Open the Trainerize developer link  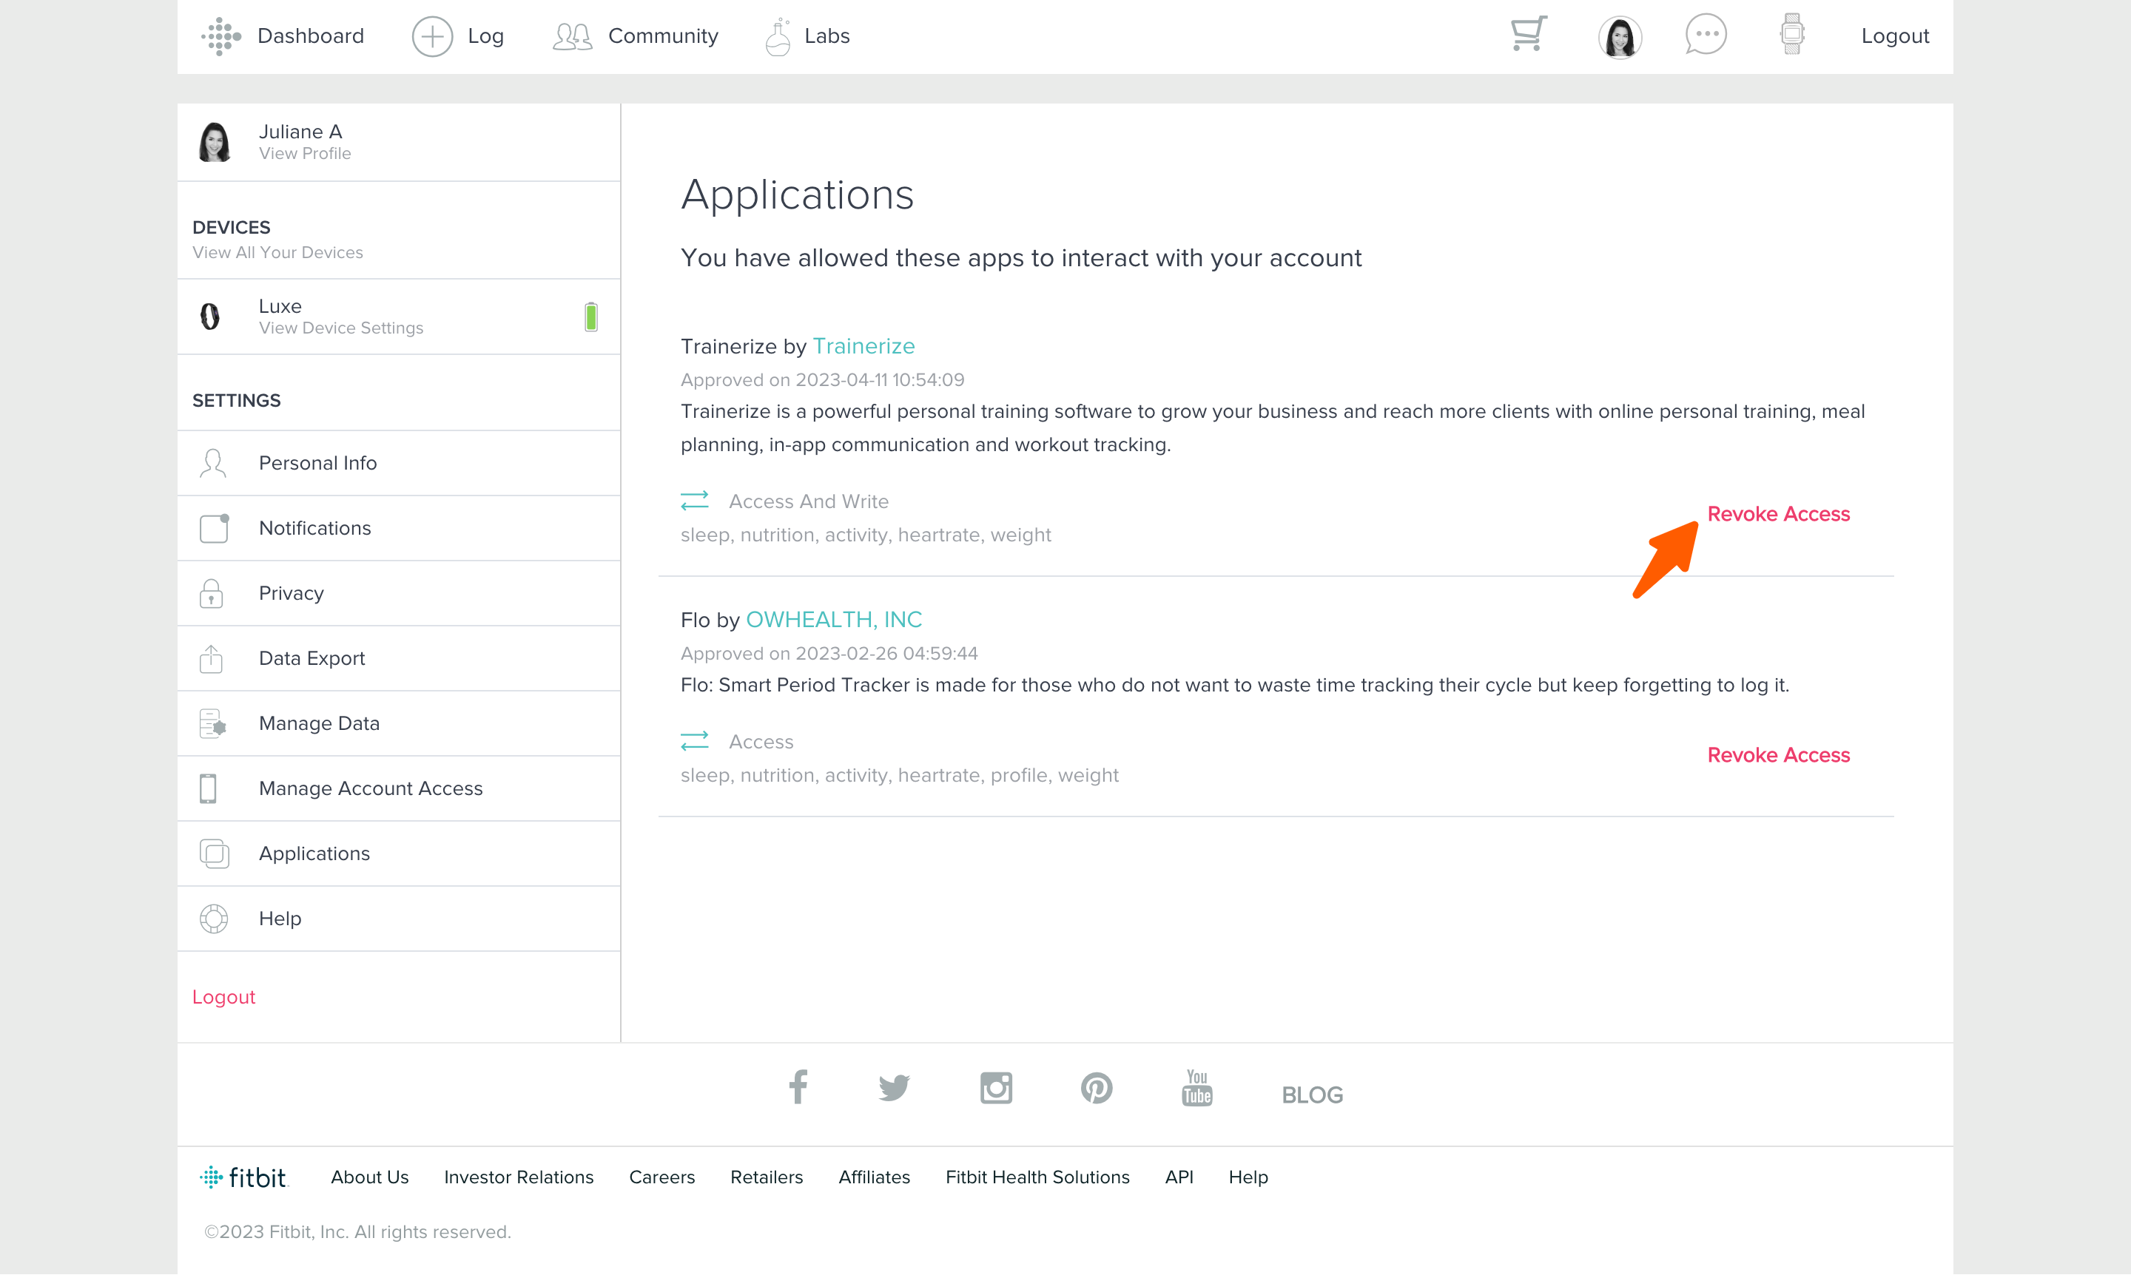[x=863, y=346]
